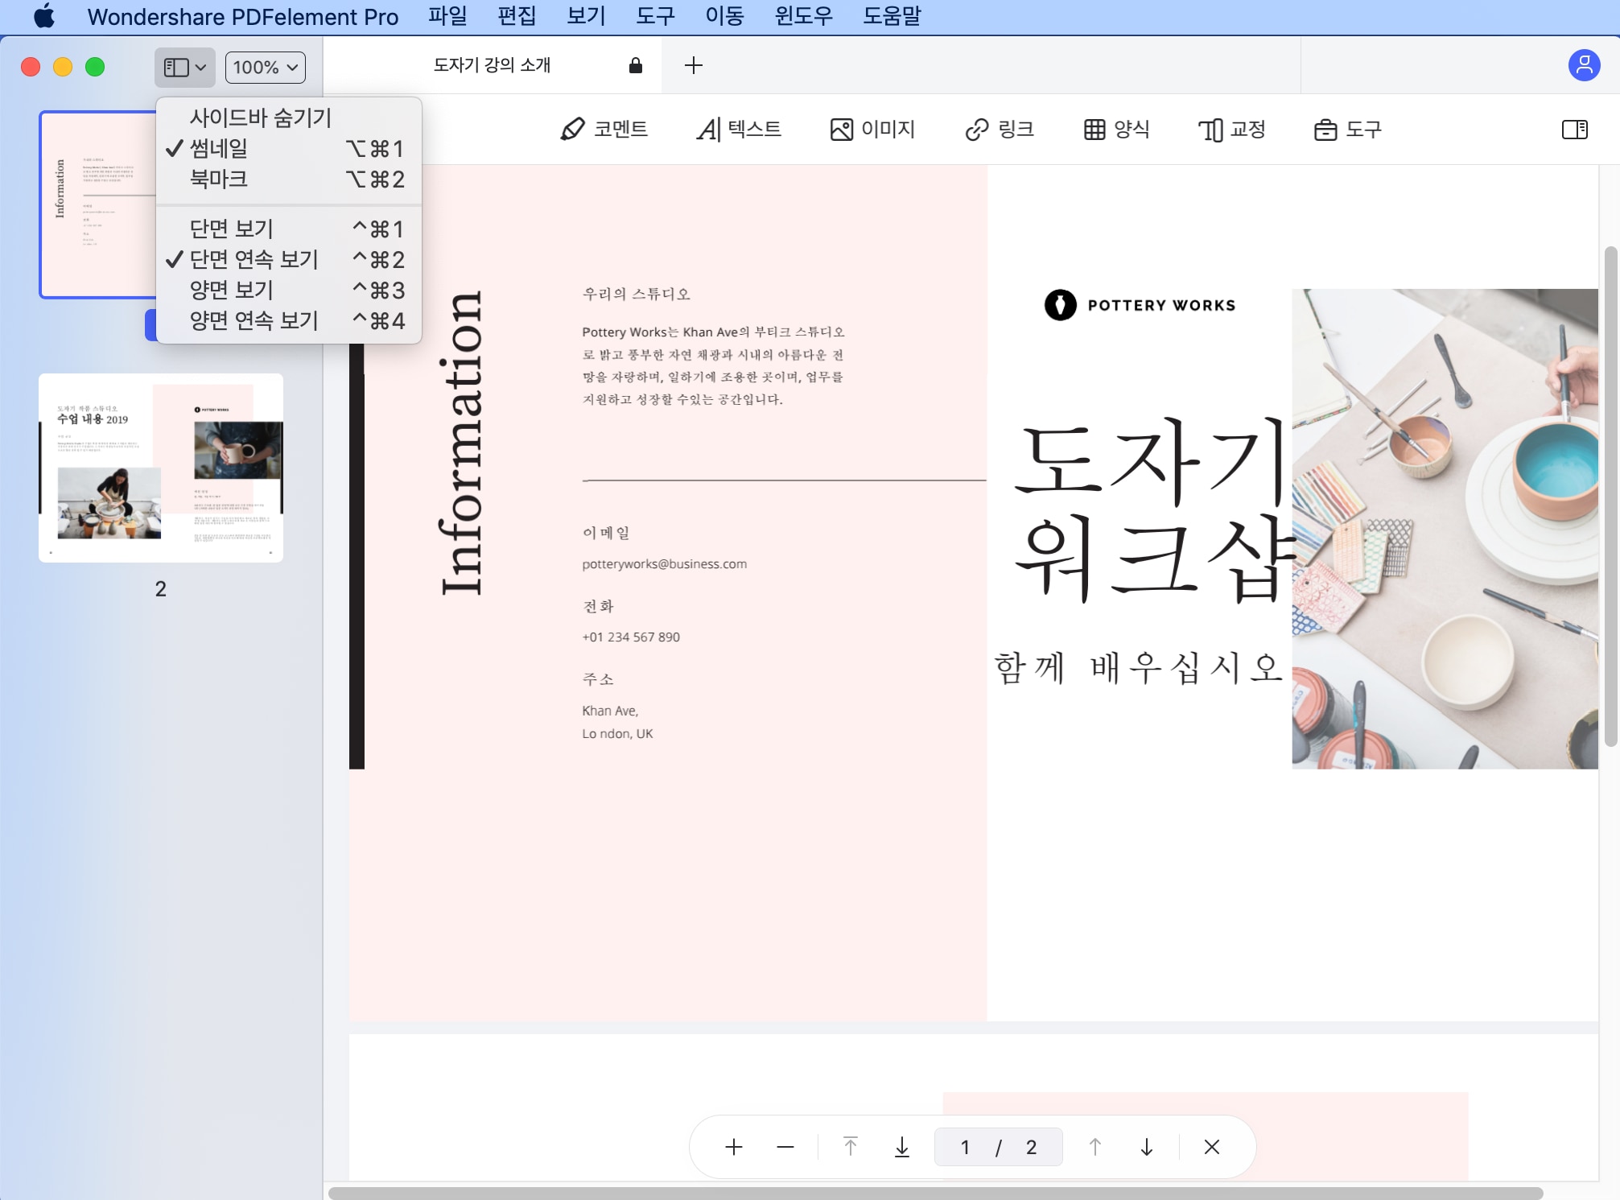Image resolution: width=1620 pixels, height=1200 pixels.
Task: Toggle Thumbnail (썸네일) sidebar option
Action: [288, 148]
